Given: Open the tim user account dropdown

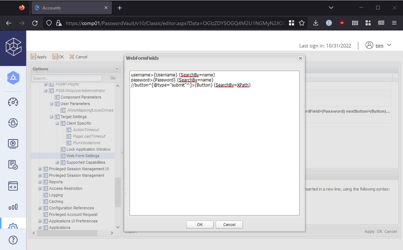Looking at the screenshot, I should point(378,46).
